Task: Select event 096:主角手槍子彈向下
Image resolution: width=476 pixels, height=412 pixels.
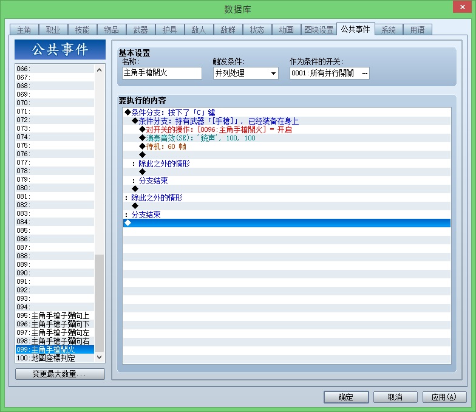Action: (55, 324)
